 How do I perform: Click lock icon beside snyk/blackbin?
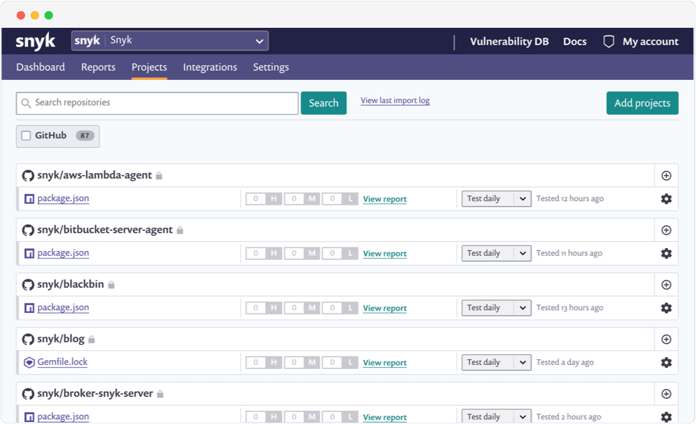111,285
